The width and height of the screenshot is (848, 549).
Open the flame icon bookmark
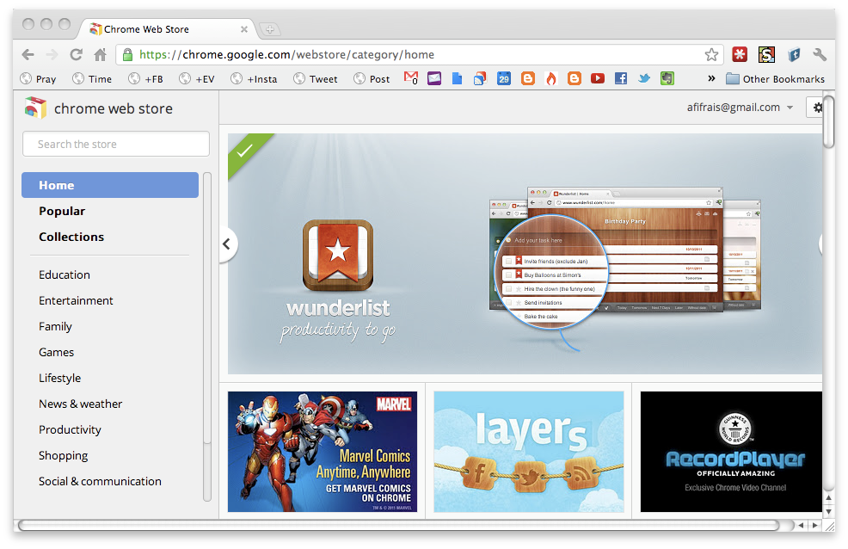551,78
